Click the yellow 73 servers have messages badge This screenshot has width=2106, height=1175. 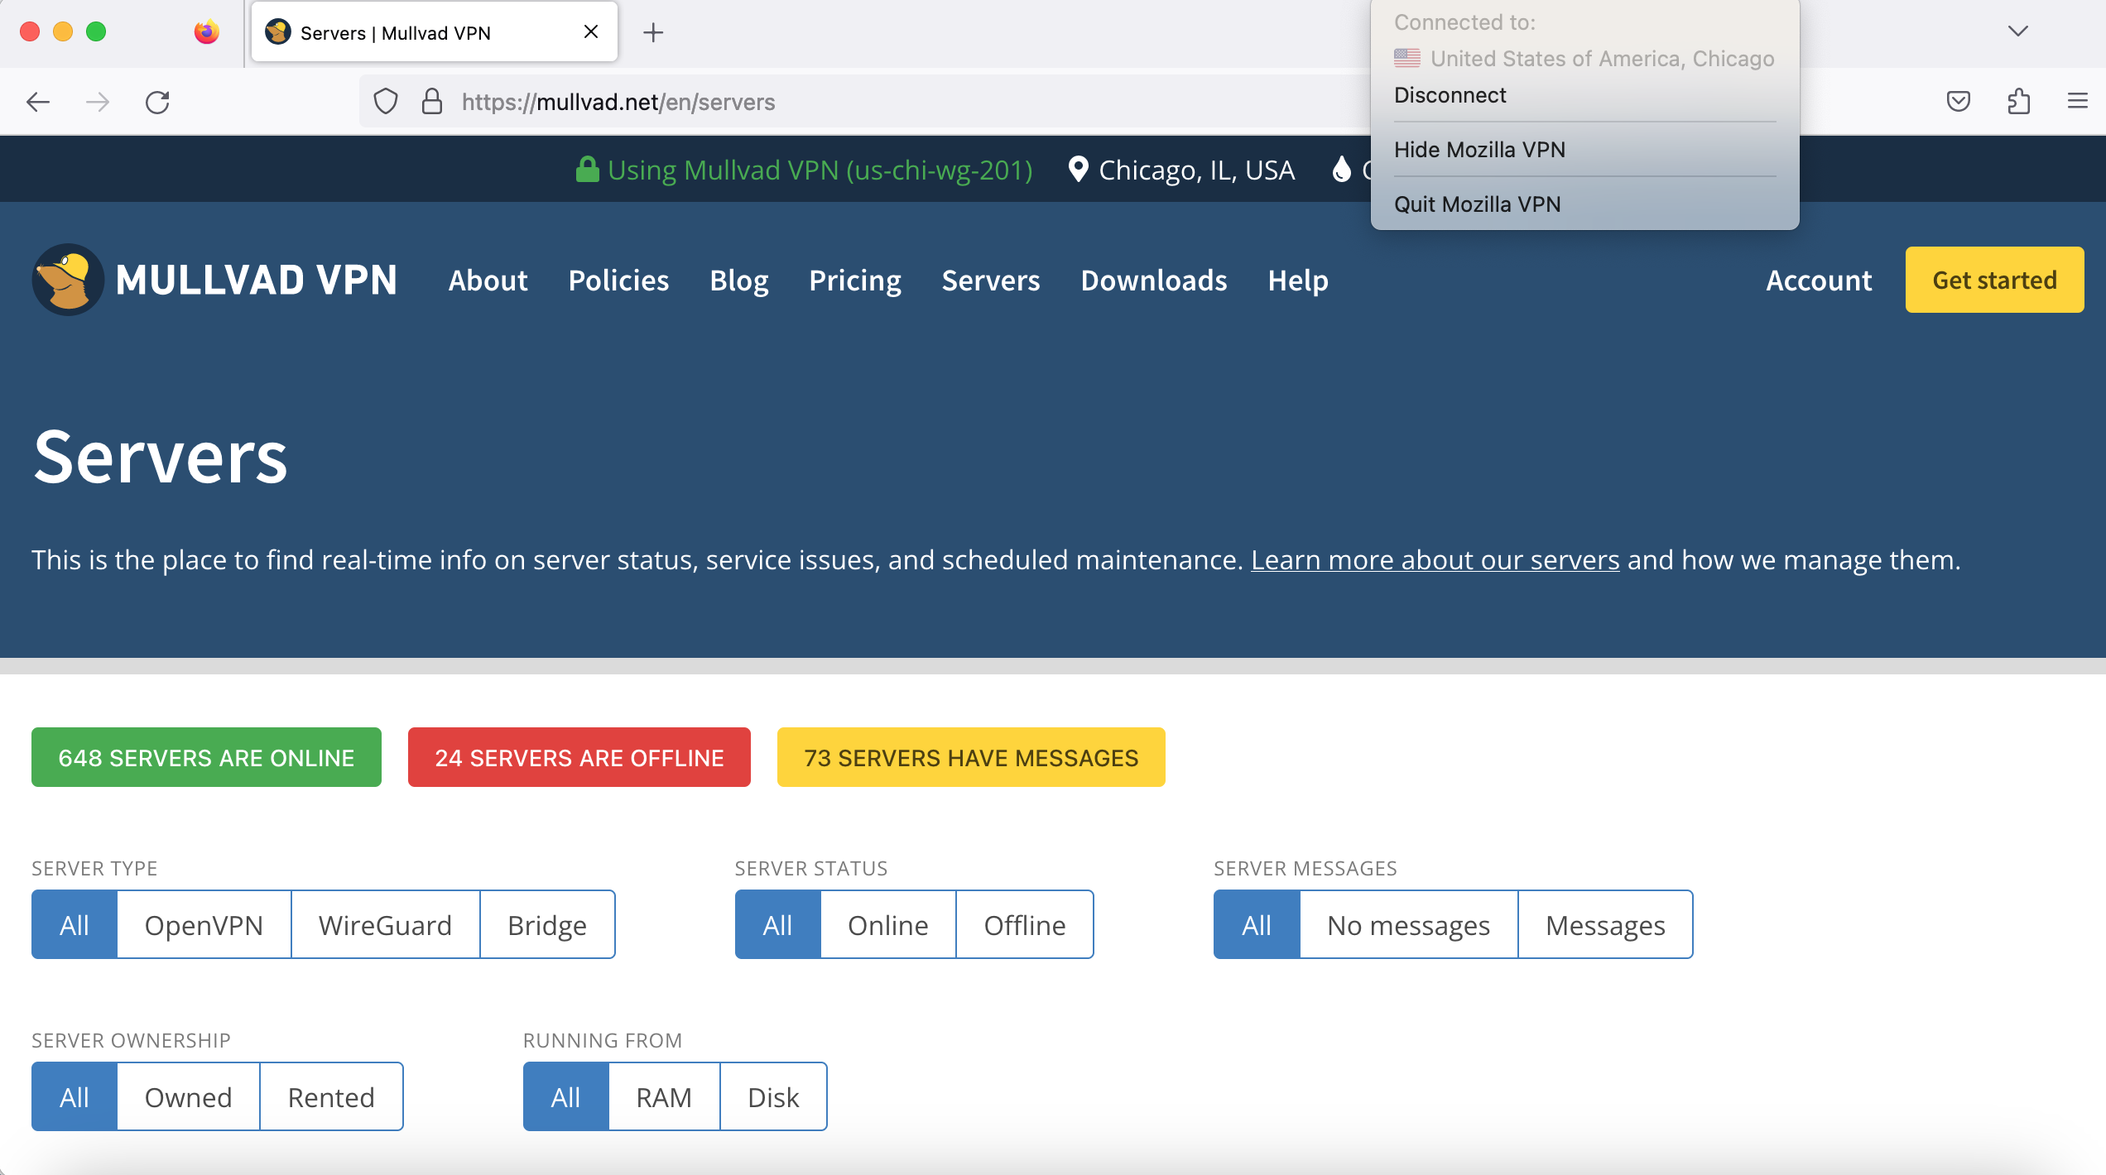point(970,756)
